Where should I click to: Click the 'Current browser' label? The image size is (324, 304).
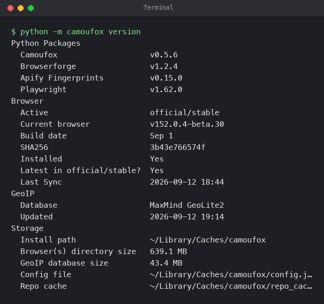coord(55,124)
